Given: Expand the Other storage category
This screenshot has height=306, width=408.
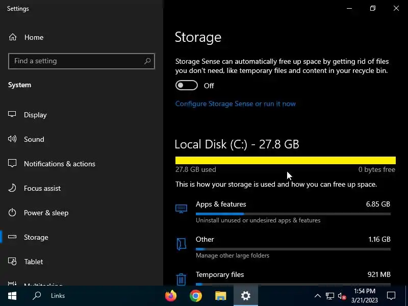Looking at the screenshot, I should coord(283,247).
